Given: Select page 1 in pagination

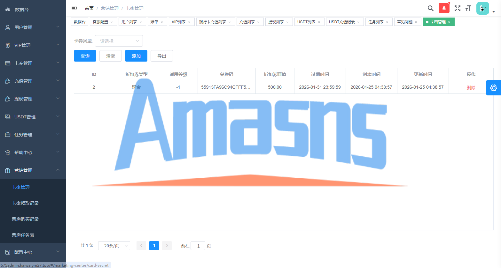Looking at the screenshot, I should pos(154,245).
